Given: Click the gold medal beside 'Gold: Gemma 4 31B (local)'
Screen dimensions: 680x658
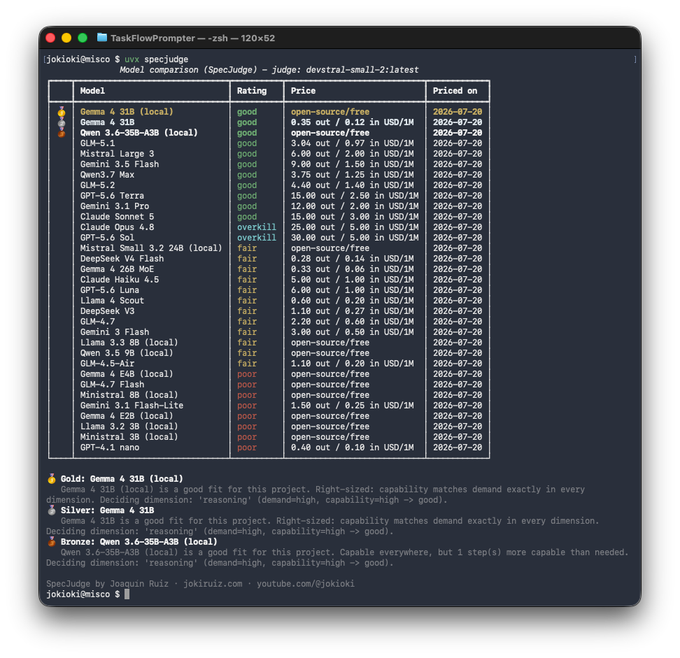Looking at the screenshot, I should 52,479.
